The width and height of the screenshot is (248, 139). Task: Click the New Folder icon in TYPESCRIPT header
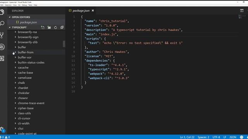click(x=49, y=27)
